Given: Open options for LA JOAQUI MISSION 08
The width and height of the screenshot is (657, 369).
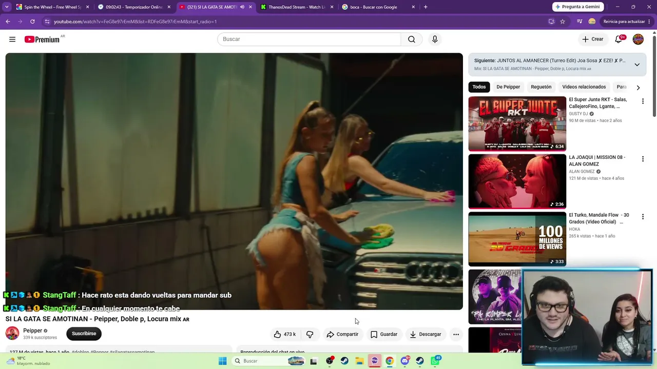Looking at the screenshot, I should point(643,159).
